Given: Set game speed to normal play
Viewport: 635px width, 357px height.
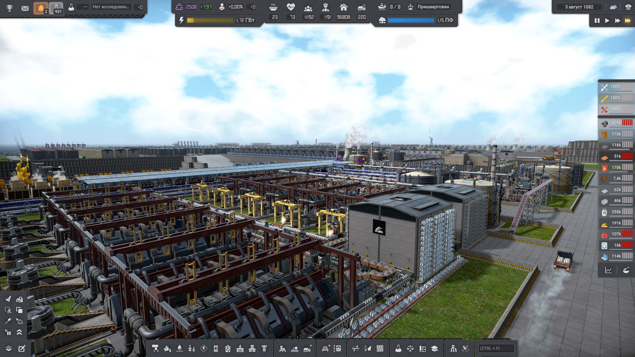Looking at the screenshot, I should [x=607, y=20].
